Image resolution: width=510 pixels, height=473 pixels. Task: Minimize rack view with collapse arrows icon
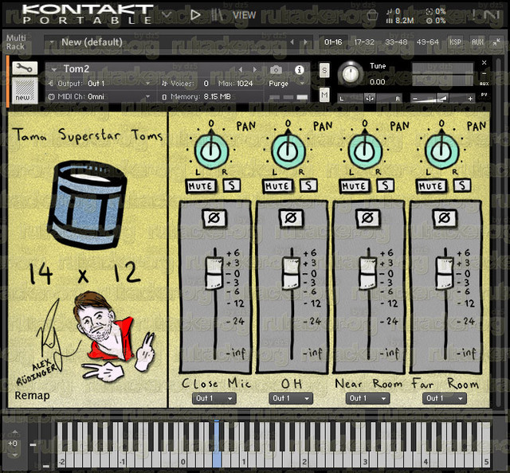tap(496, 42)
